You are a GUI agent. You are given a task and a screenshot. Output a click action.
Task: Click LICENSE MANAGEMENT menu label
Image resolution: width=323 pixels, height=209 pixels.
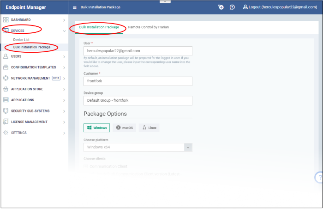29,122
